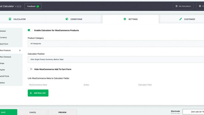Click plus icon in Add New Link
The height and width of the screenshot is (115, 204).
tap(31, 93)
